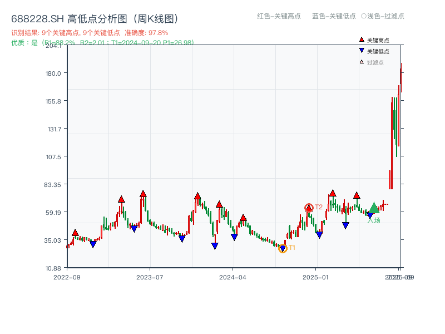Click the 35.03 y-axis label
The image size is (445, 334).
tap(52, 240)
